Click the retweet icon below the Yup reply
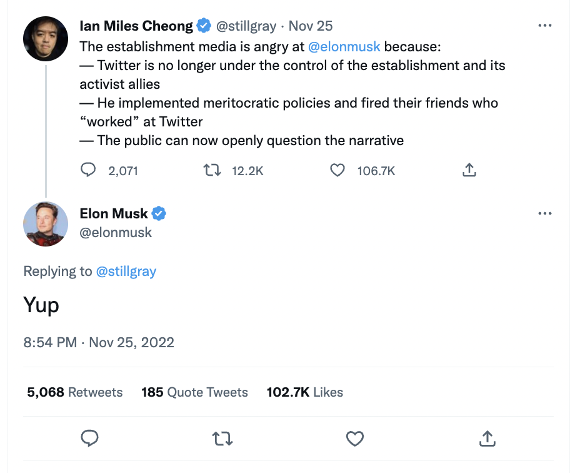The width and height of the screenshot is (570, 473). [x=222, y=439]
